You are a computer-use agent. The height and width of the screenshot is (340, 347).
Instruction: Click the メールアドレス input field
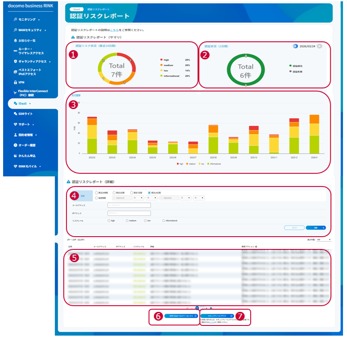(129, 205)
